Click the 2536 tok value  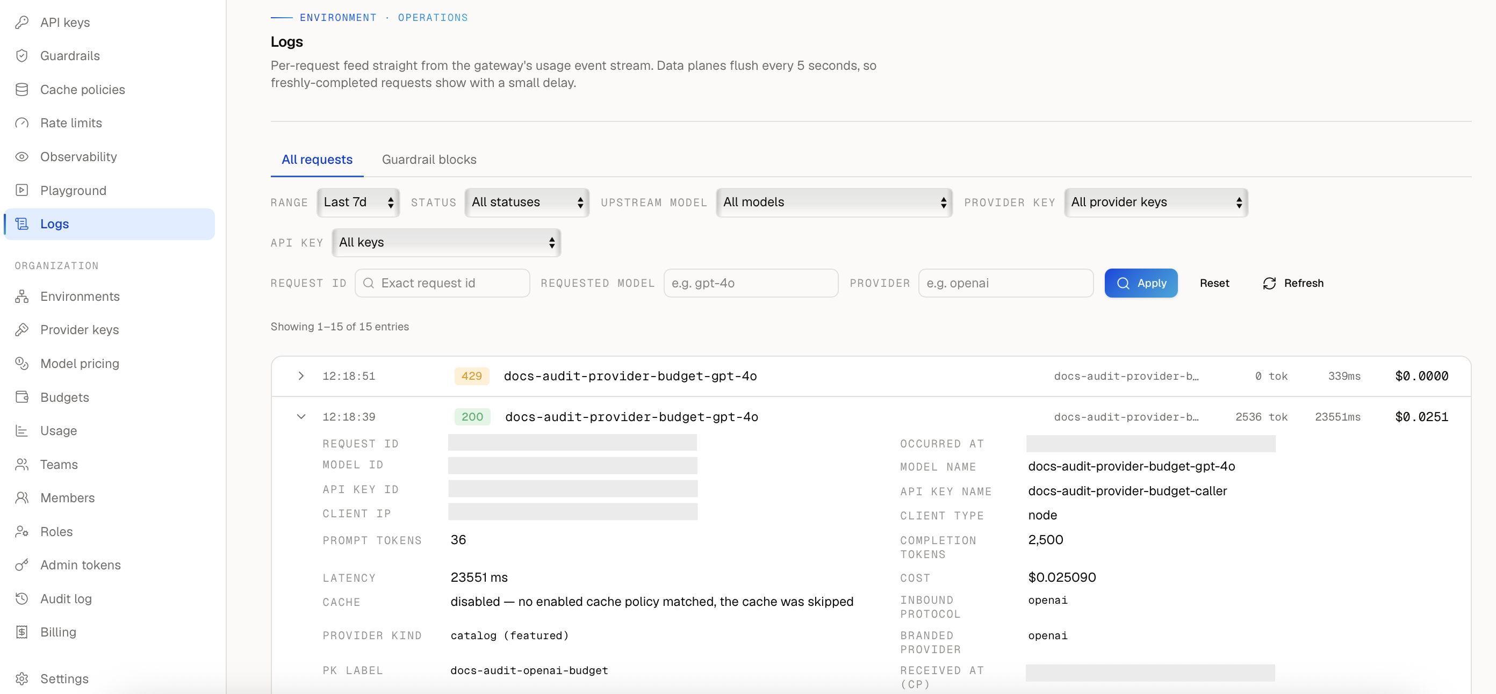tap(1261, 416)
